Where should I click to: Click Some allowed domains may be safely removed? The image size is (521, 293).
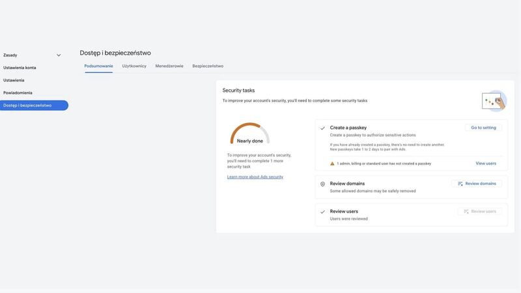[x=373, y=191]
